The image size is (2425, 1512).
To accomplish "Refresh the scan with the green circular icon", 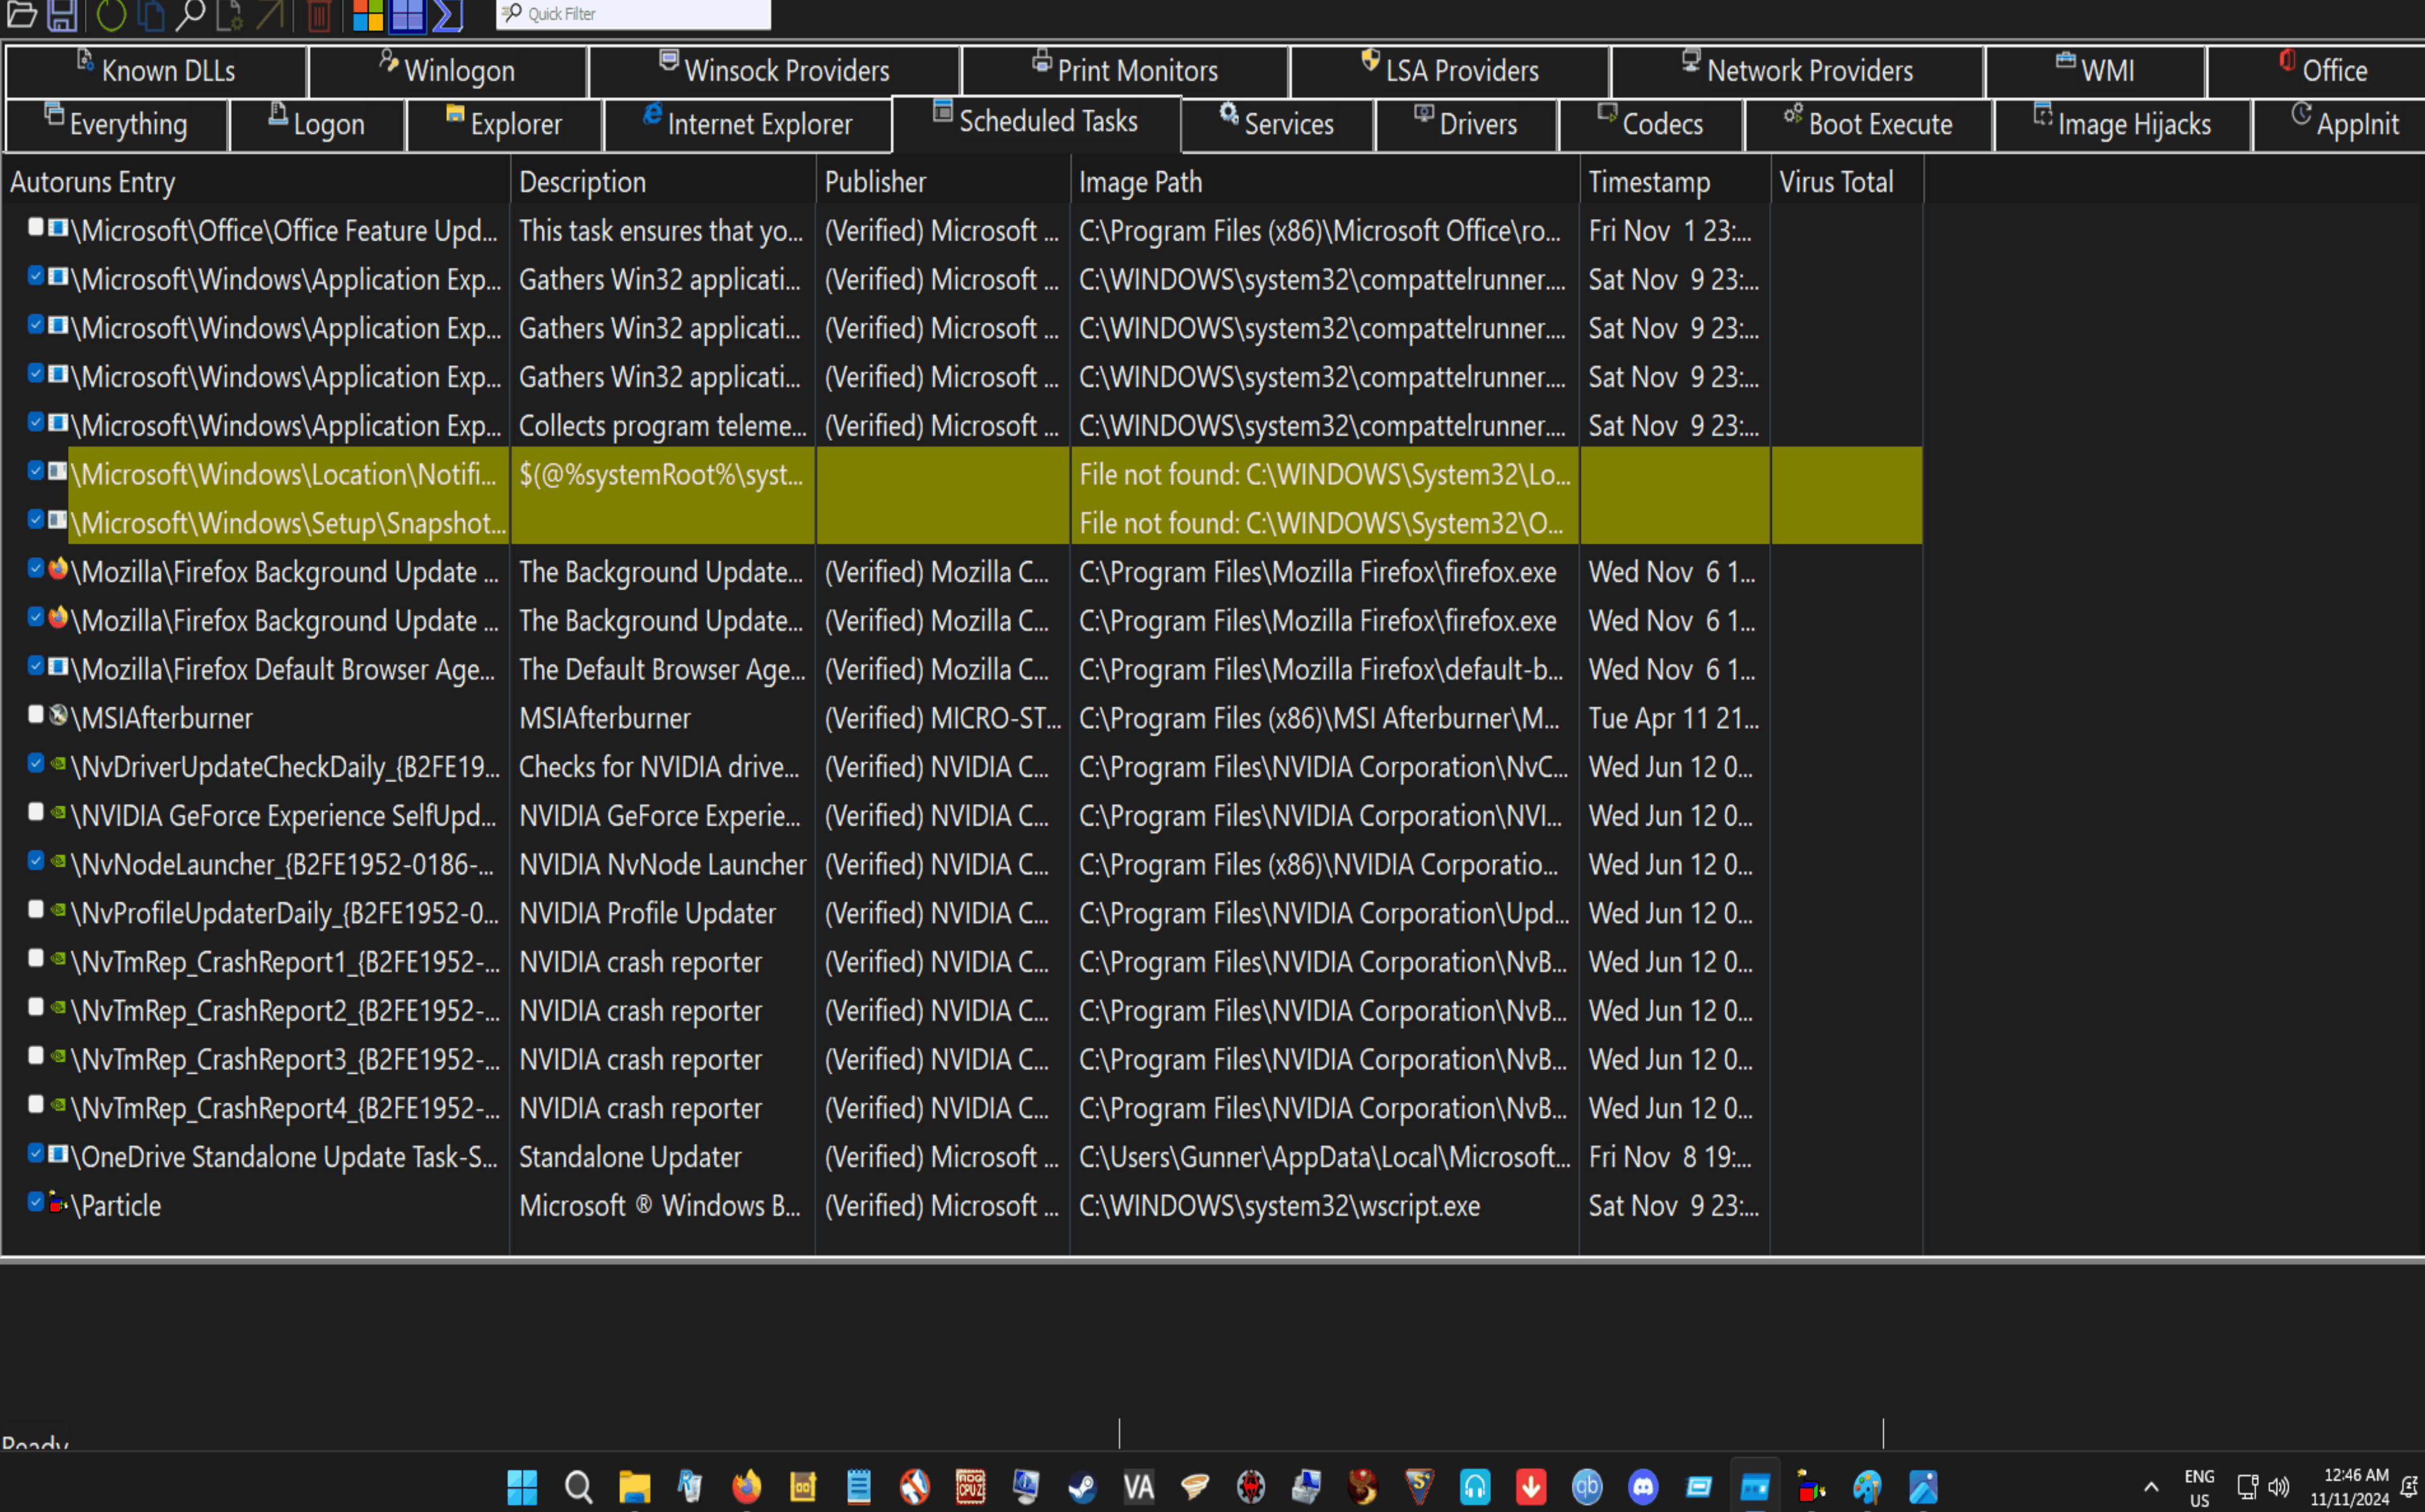I will [x=111, y=14].
